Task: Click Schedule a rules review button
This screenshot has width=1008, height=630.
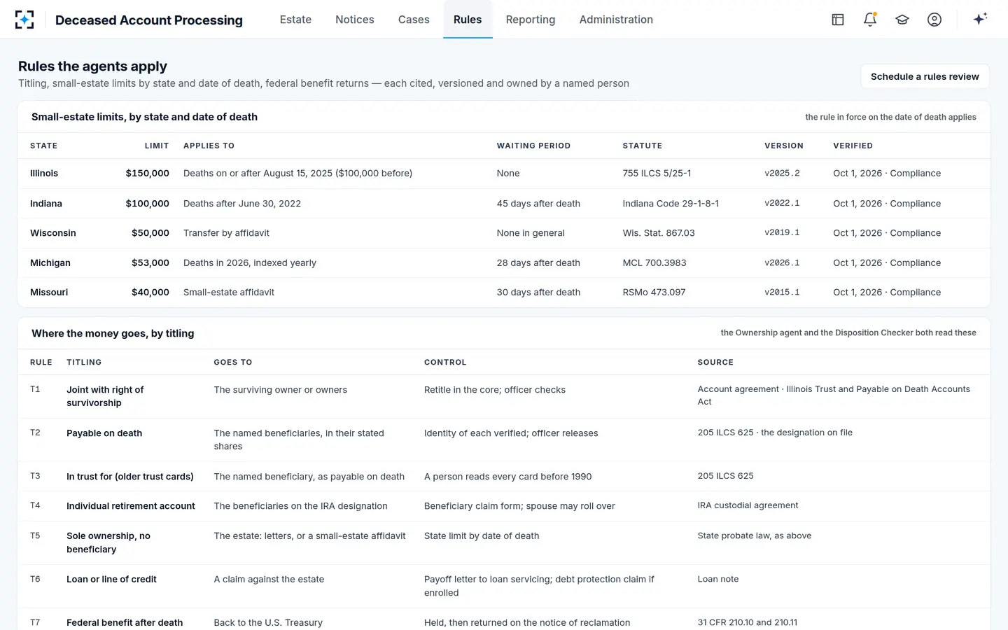Action: tap(925, 76)
